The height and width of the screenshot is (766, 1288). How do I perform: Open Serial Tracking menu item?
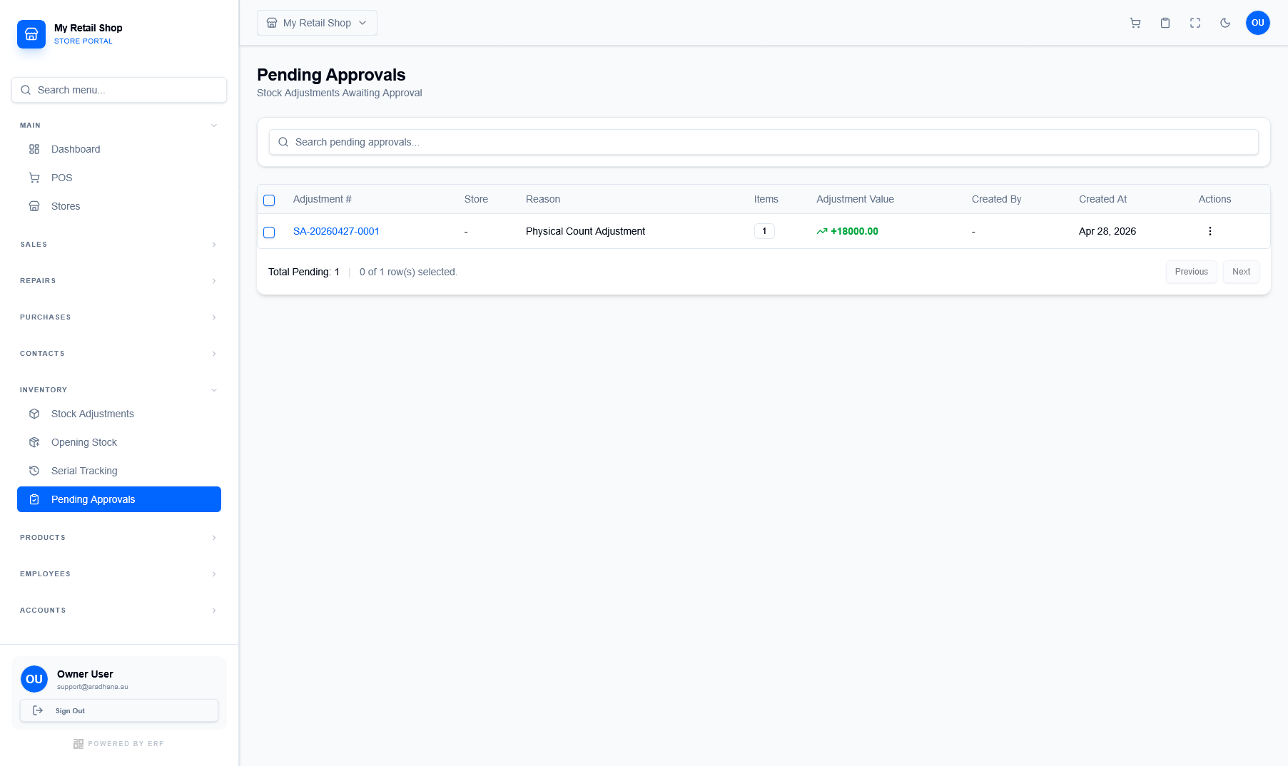pos(119,471)
